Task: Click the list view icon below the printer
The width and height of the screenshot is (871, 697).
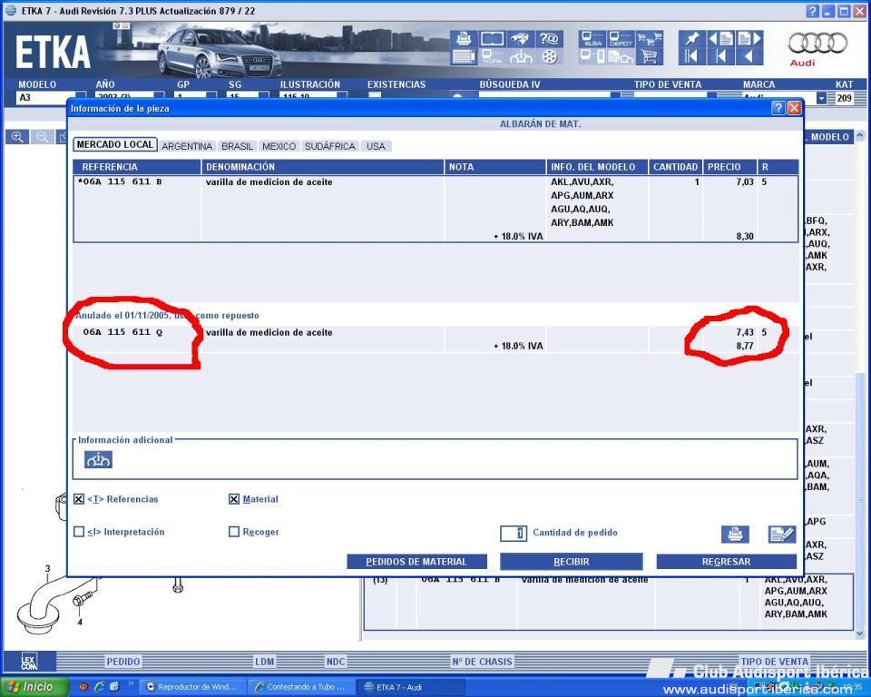Action: pos(464,56)
